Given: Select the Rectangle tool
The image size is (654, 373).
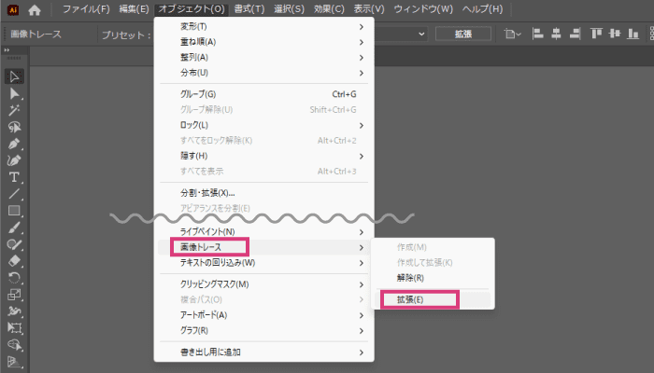Looking at the screenshot, I should pyautogui.click(x=15, y=211).
